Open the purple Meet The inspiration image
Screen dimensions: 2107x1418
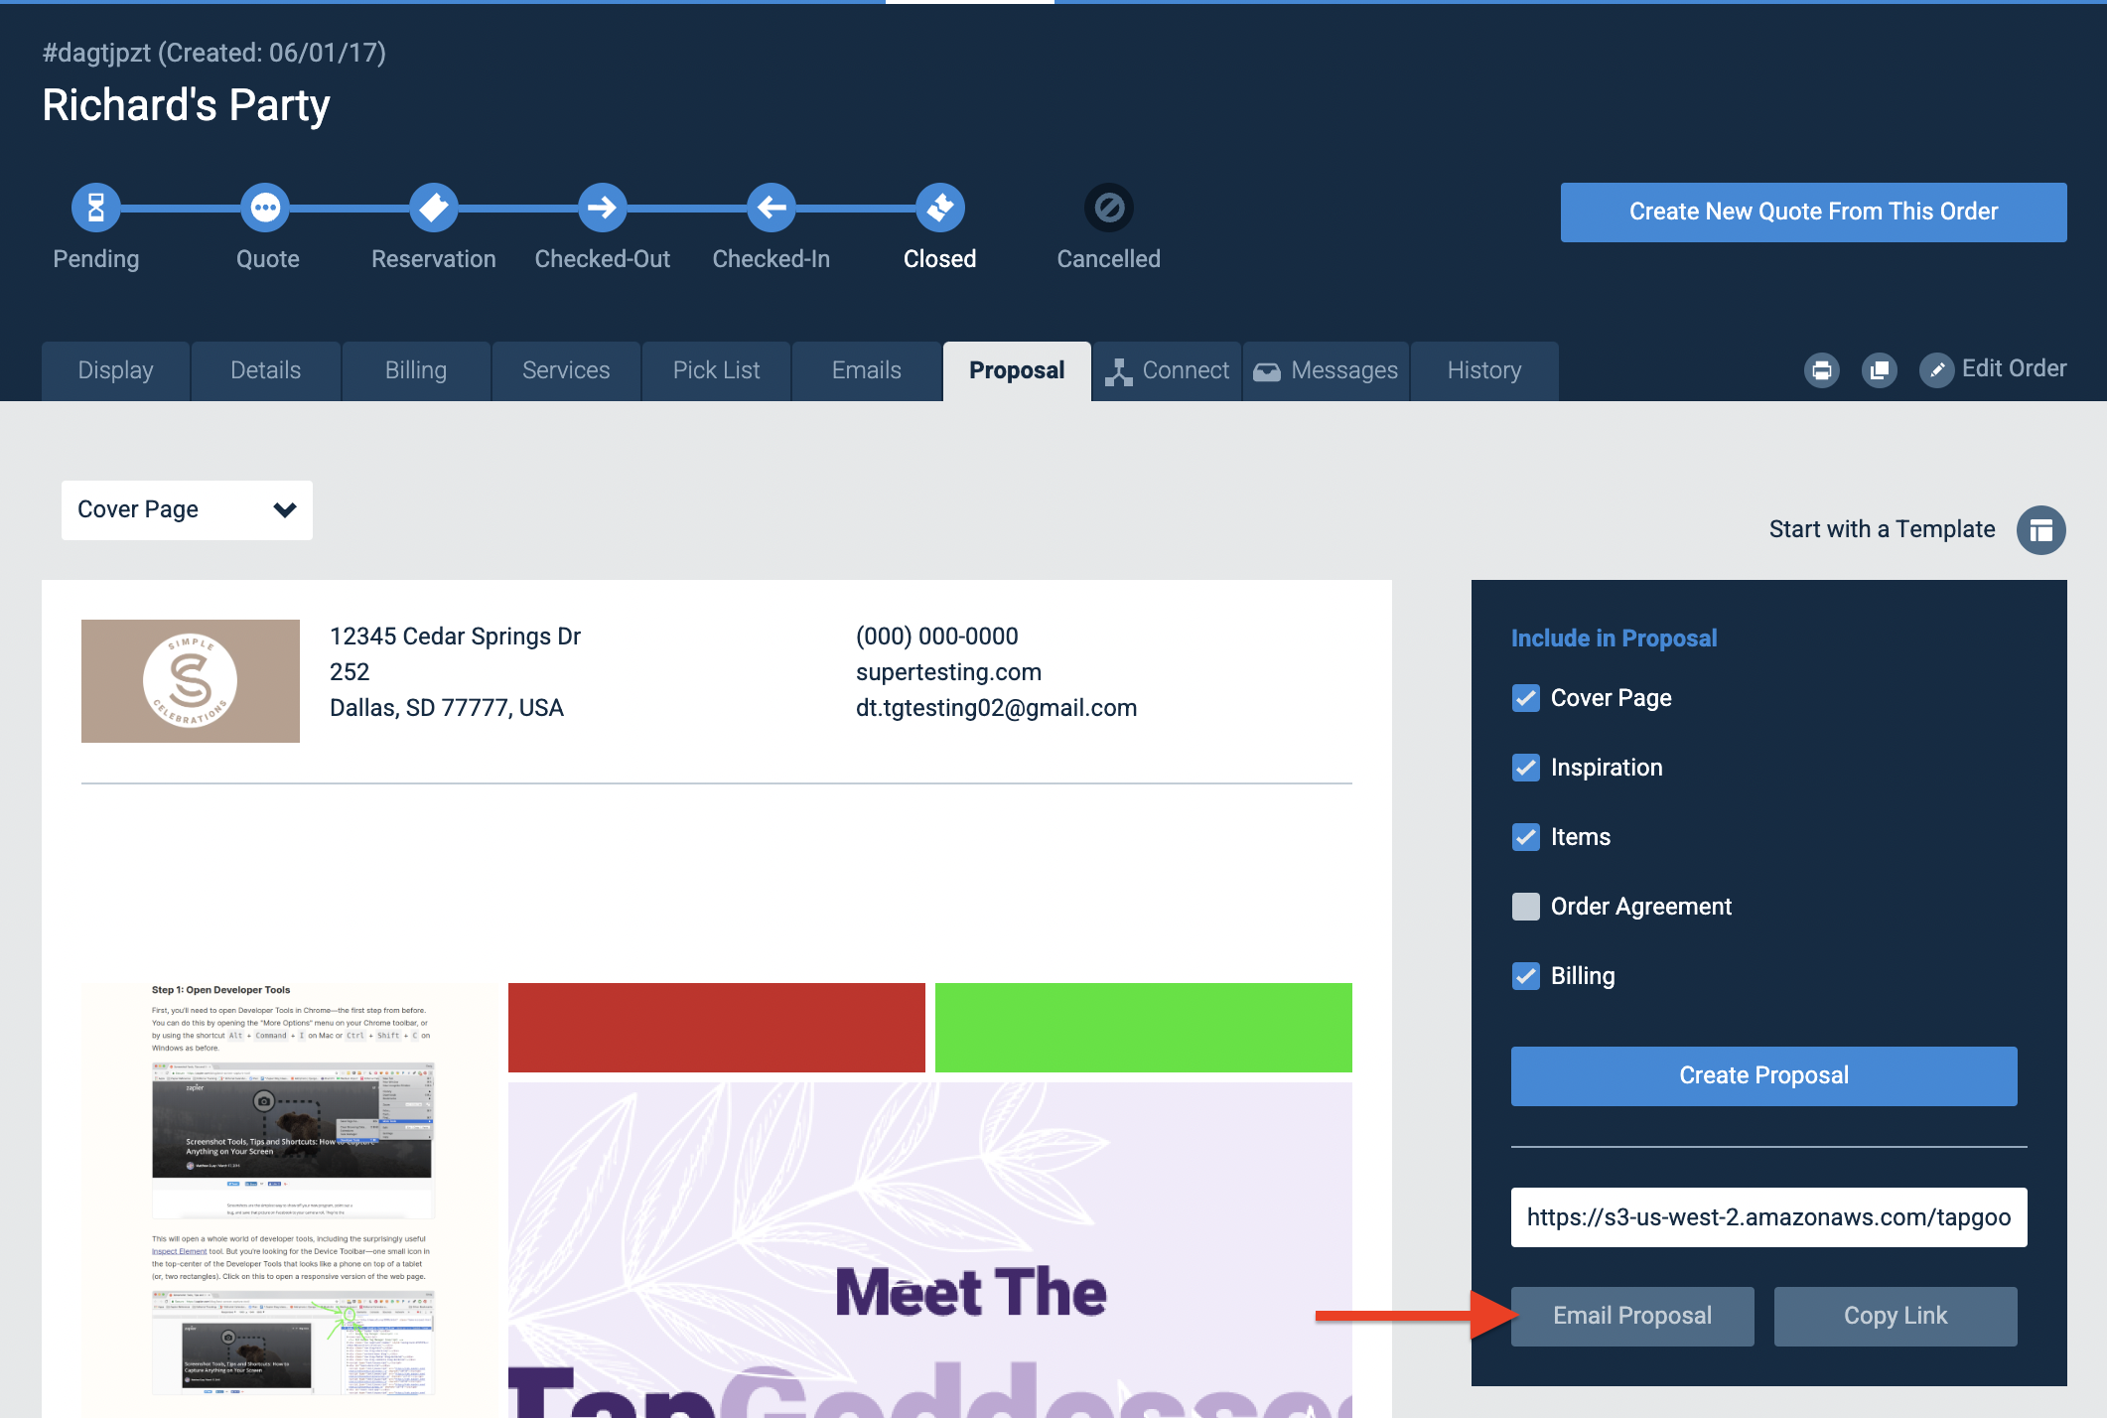tap(930, 1250)
